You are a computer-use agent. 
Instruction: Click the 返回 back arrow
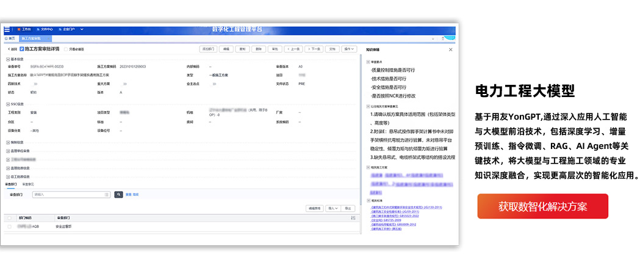pos(13,49)
